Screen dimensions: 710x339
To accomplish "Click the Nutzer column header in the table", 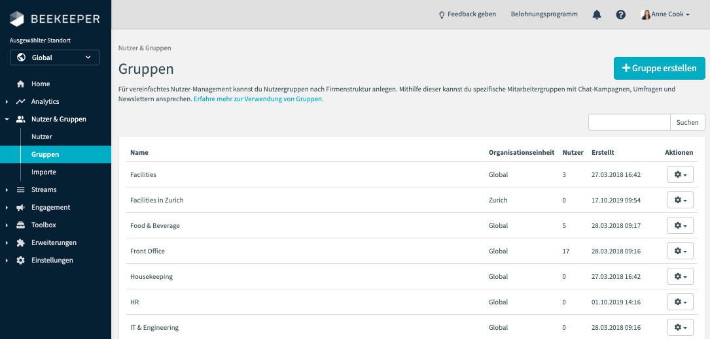I will click(573, 153).
